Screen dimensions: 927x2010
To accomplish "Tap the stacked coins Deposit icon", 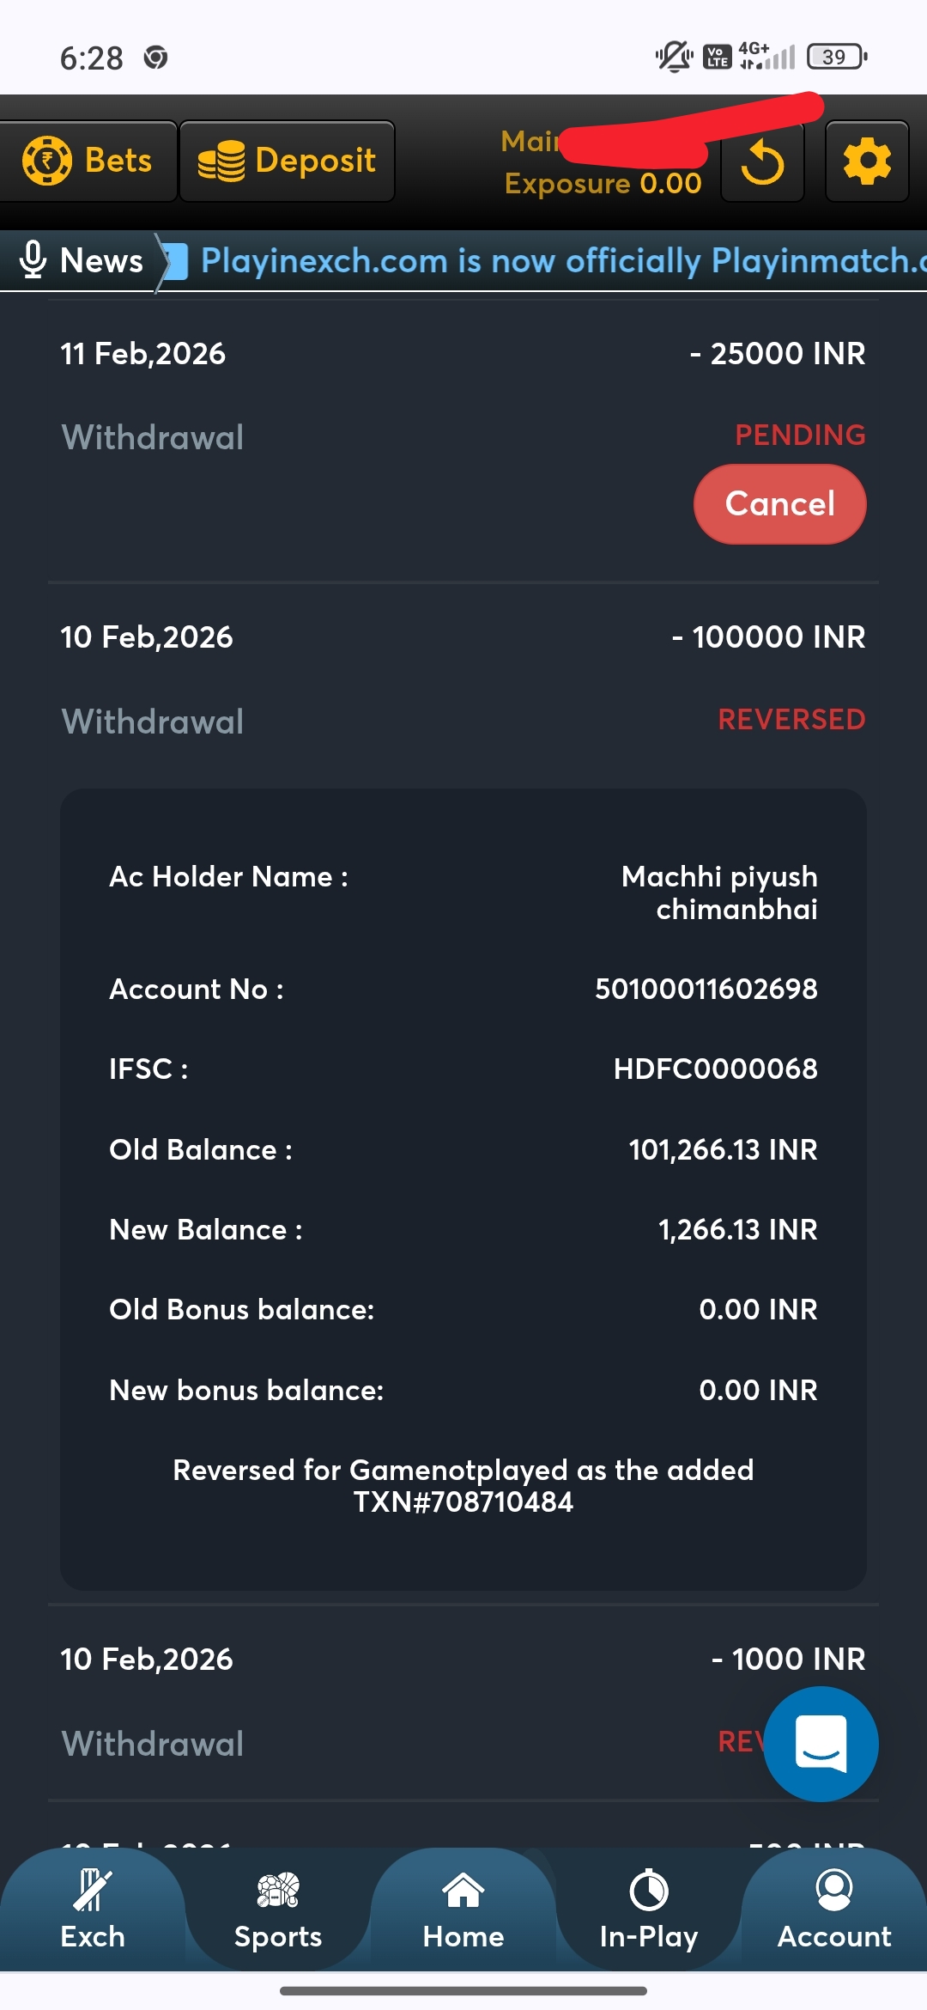I will [x=221, y=161].
